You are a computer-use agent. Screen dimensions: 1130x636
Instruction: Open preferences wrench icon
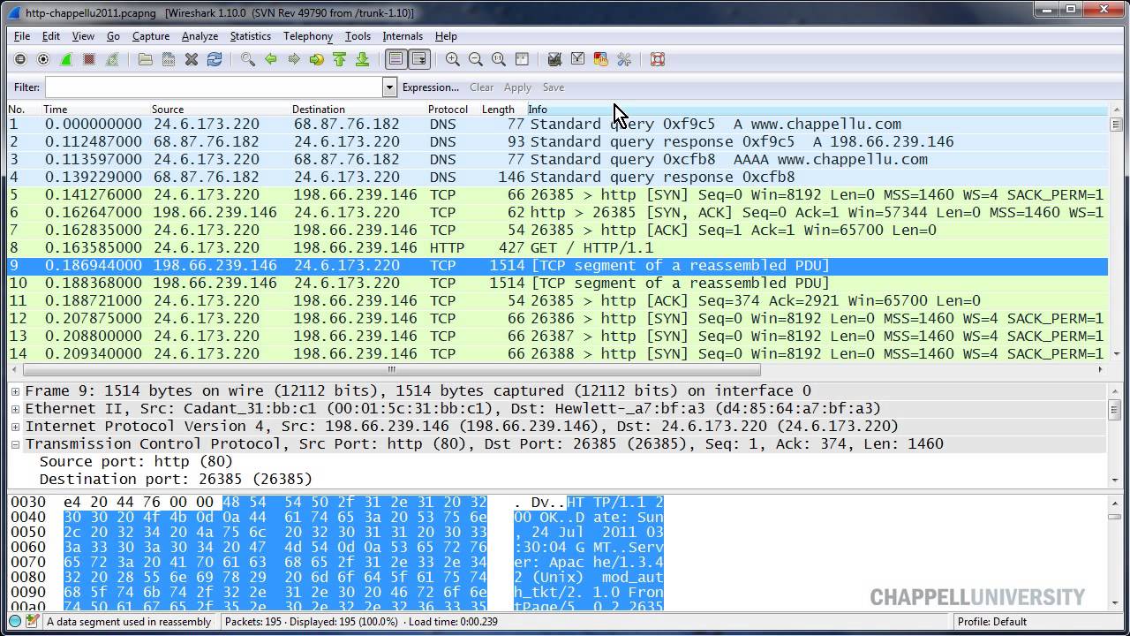click(x=624, y=59)
